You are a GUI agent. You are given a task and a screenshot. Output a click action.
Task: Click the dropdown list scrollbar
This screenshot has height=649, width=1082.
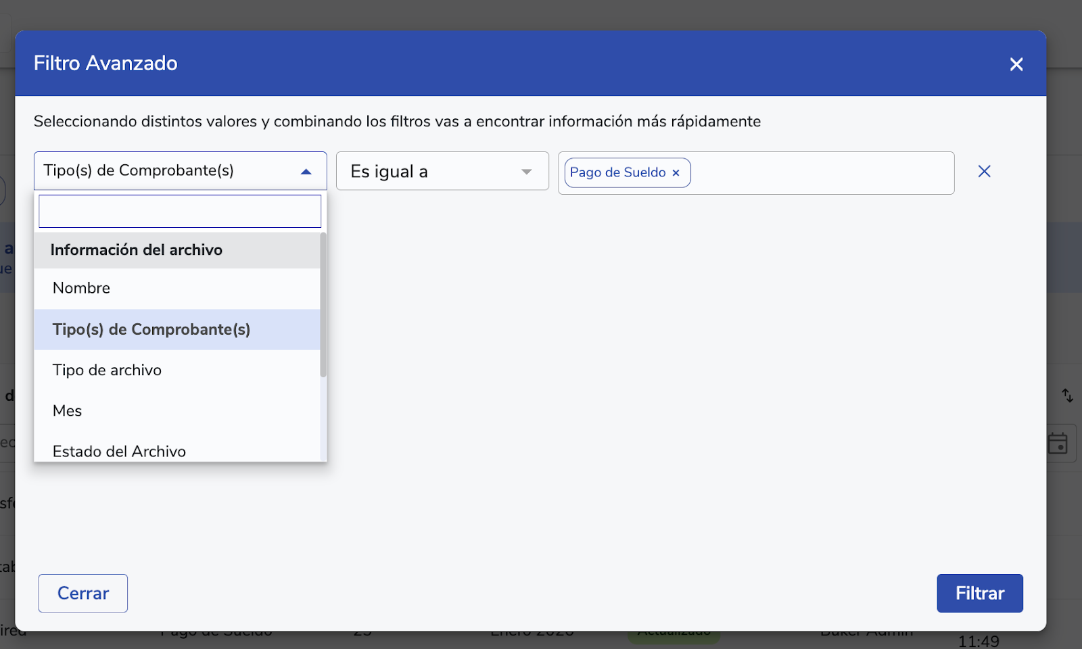point(323,304)
